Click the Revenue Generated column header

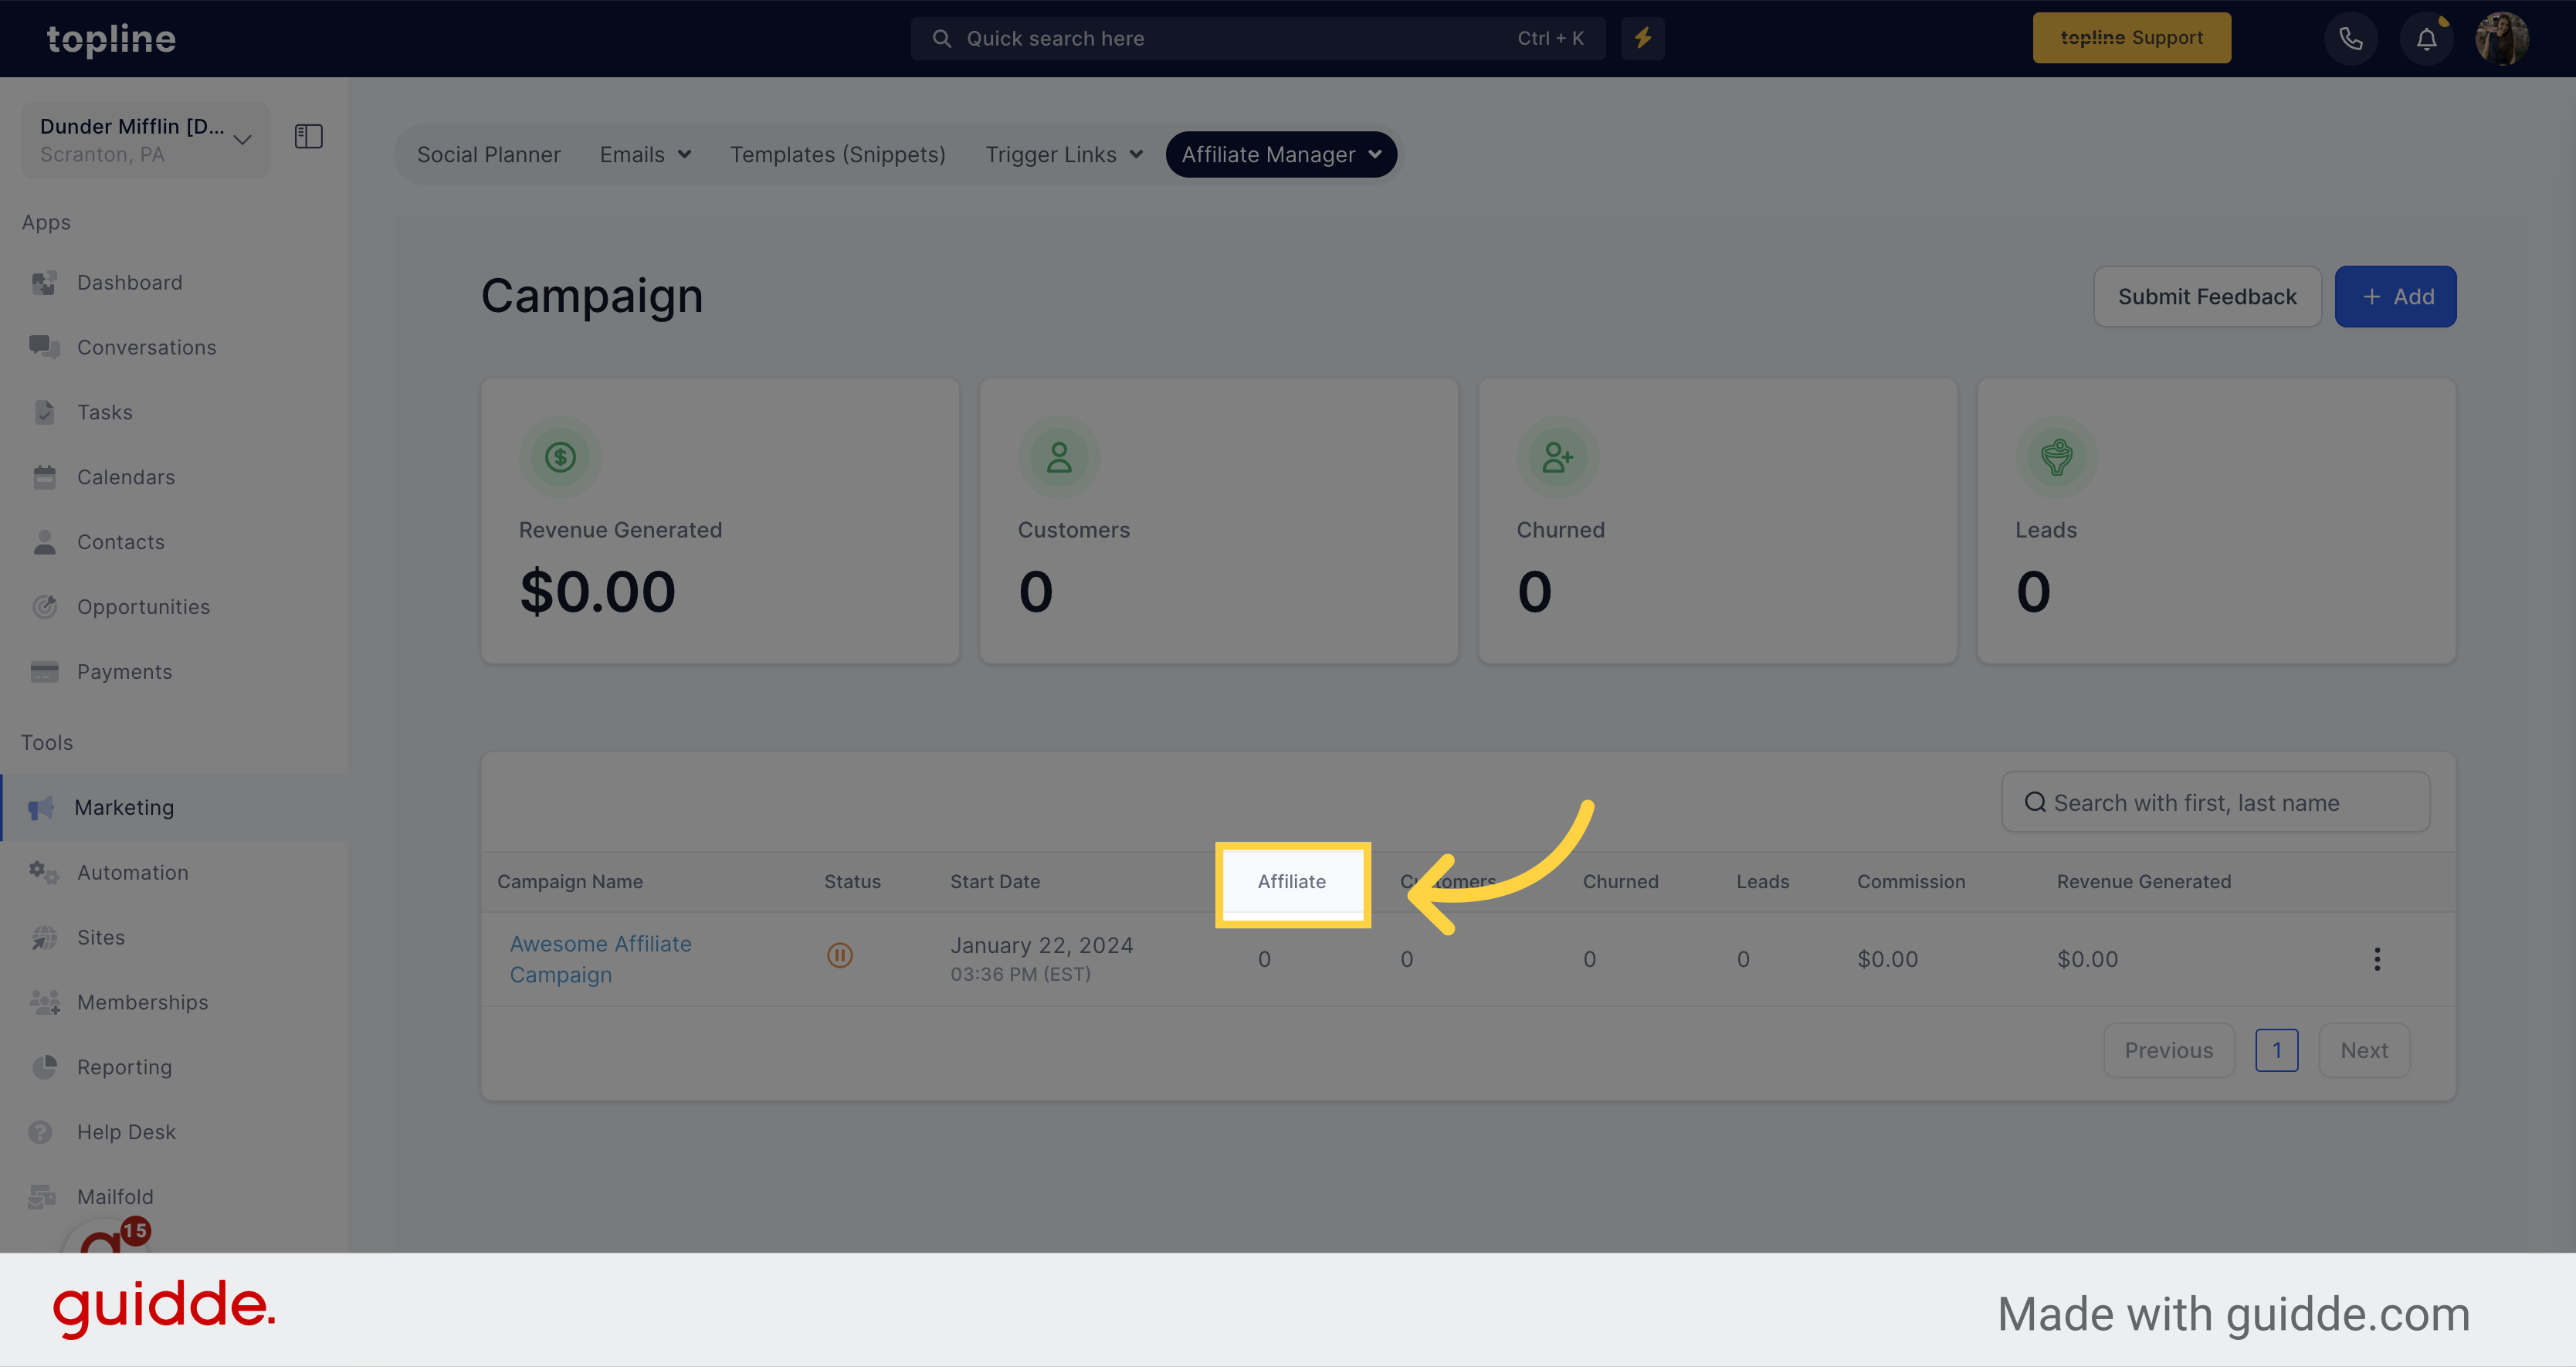[x=2143, y=882]
